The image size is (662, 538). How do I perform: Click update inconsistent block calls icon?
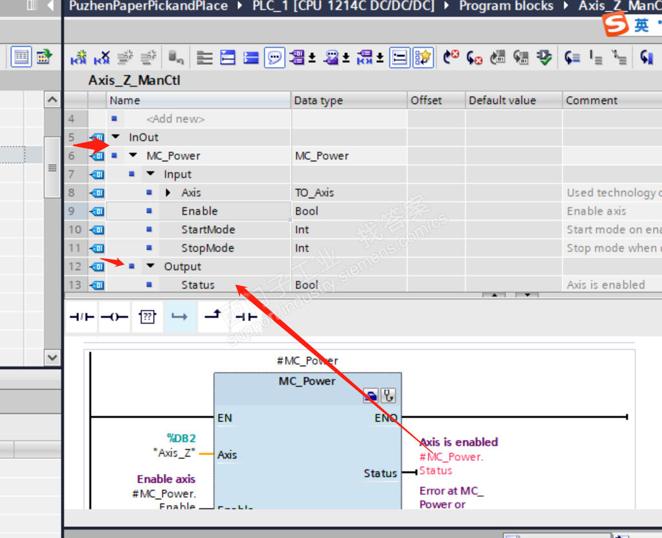[498, 57]
